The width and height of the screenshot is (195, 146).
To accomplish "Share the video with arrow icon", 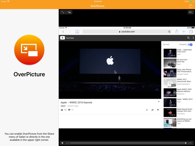I will tap(152, 110).
